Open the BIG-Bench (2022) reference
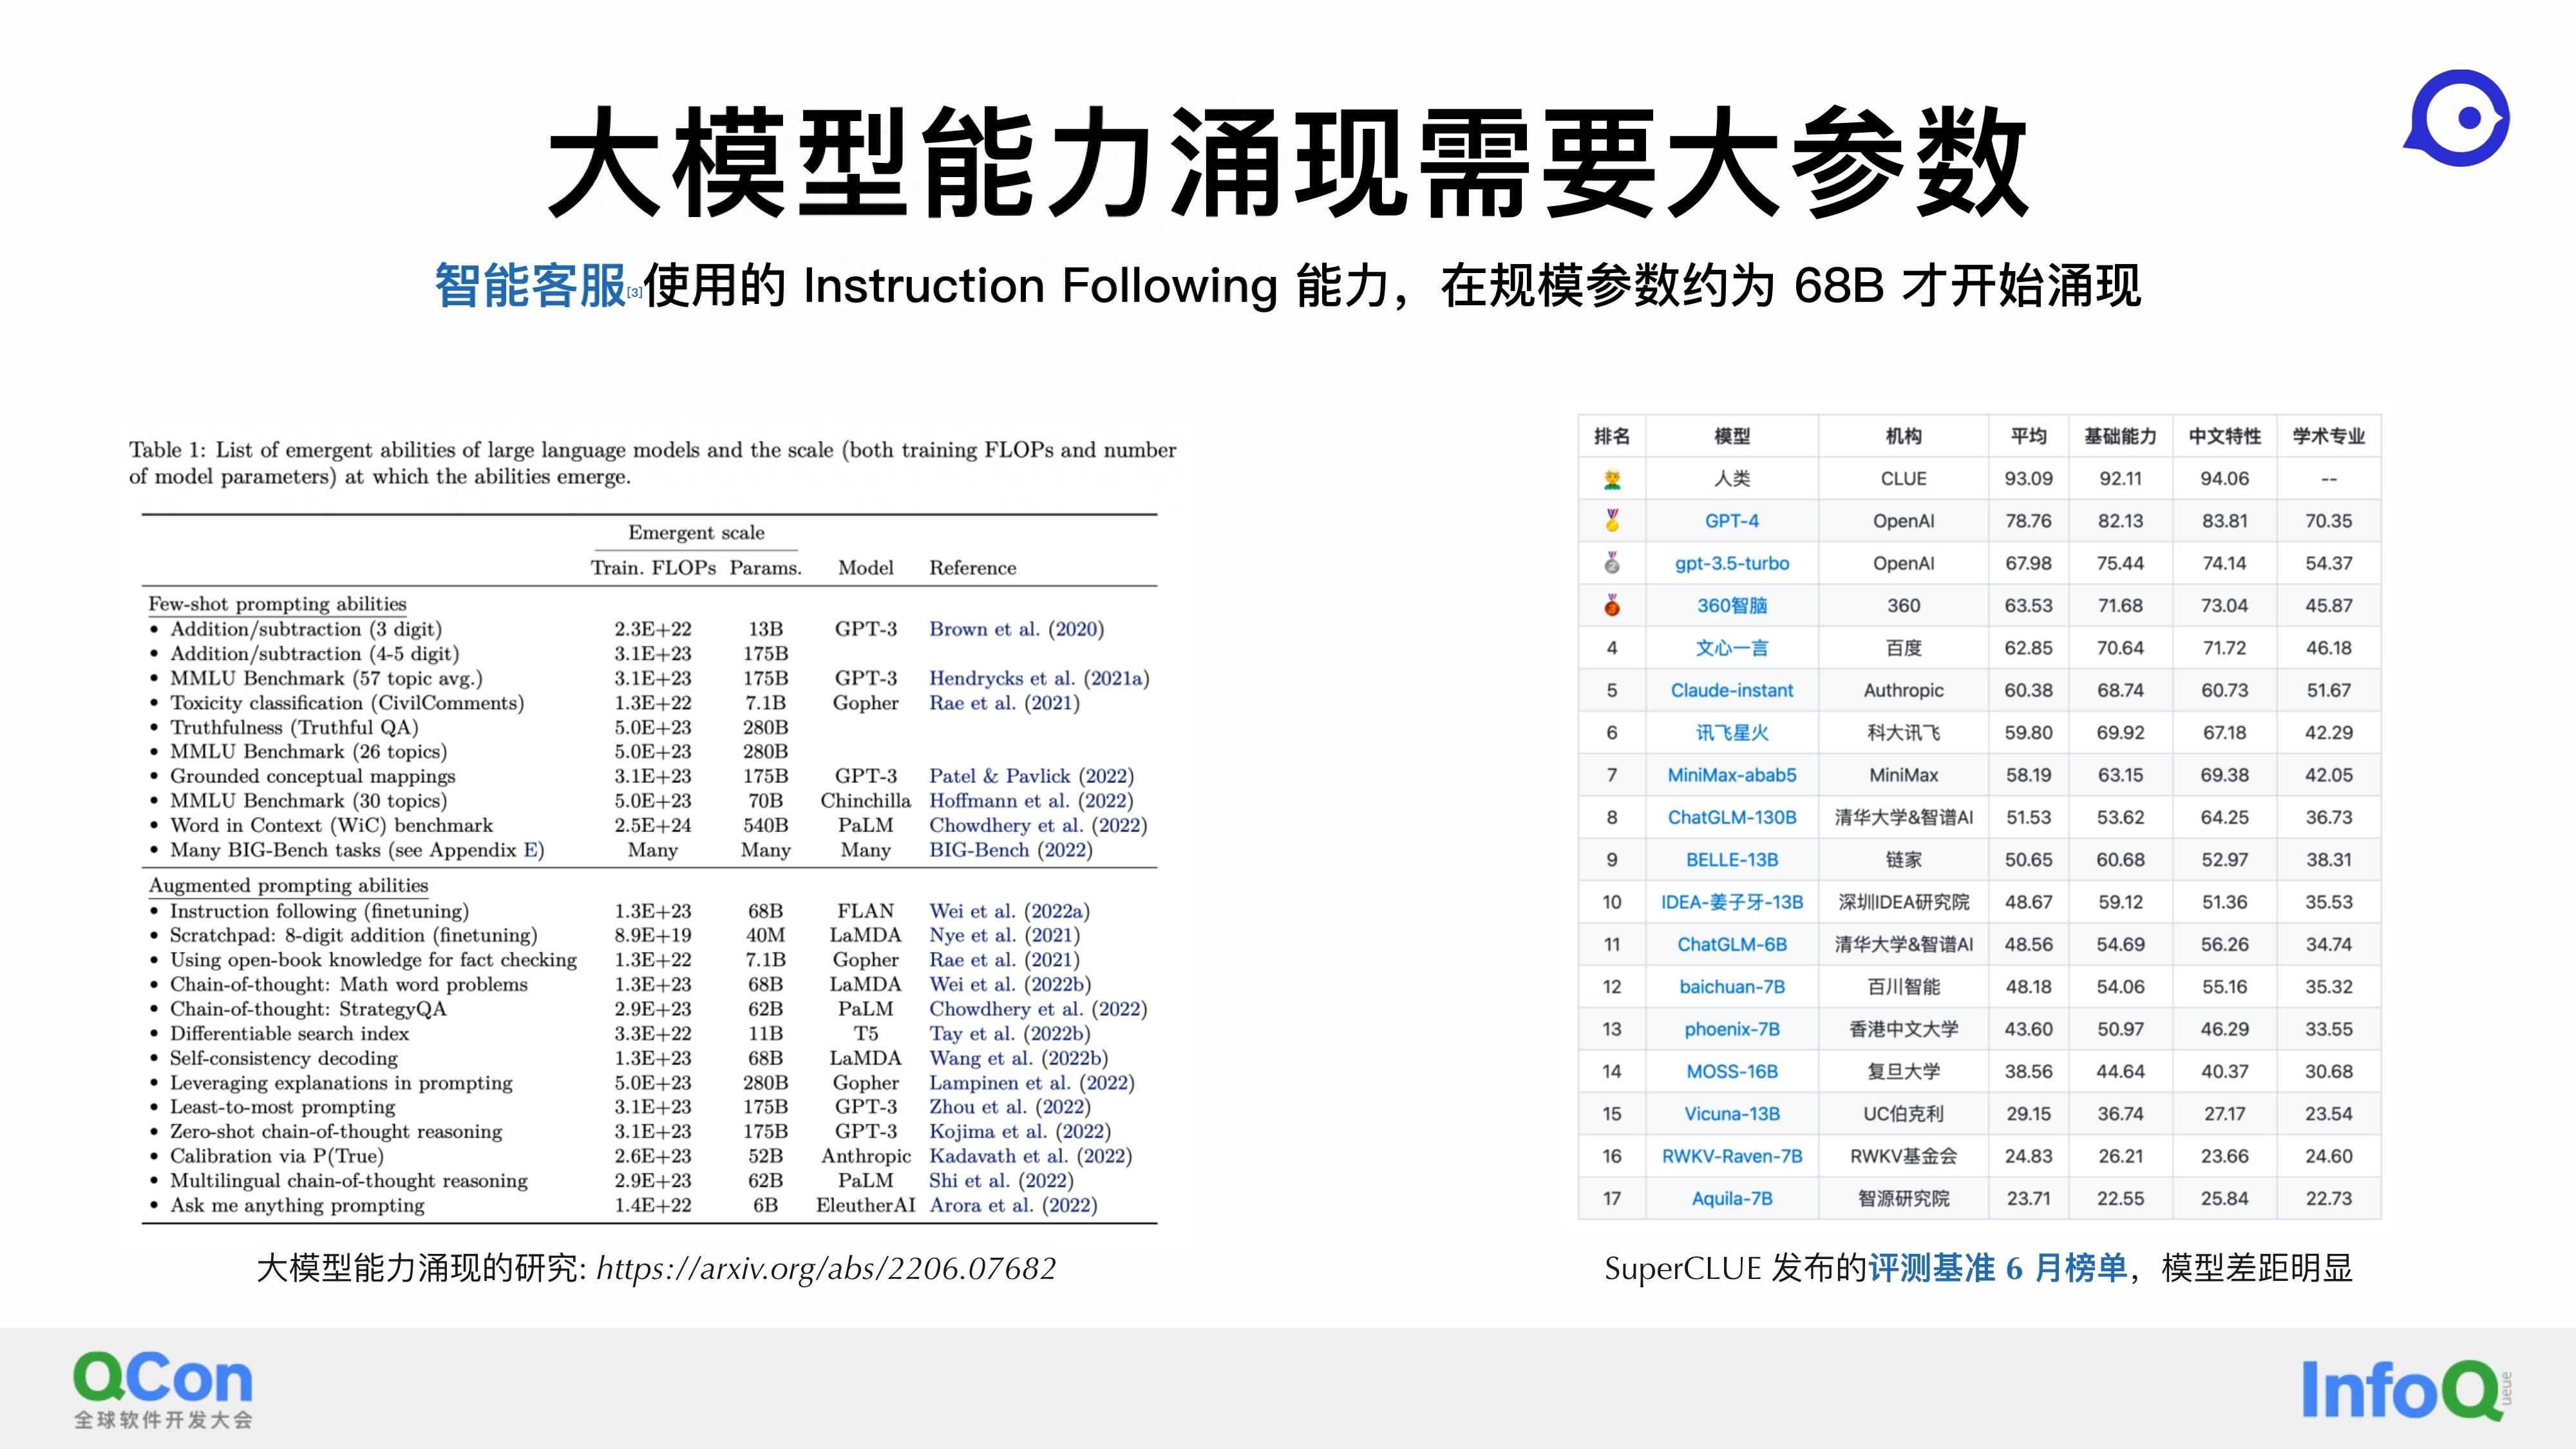The width and height of the screenshot is (2576, 1449). pos(1011,850)
